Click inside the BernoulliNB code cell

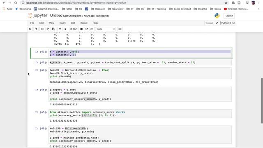(x=140, y=73)
